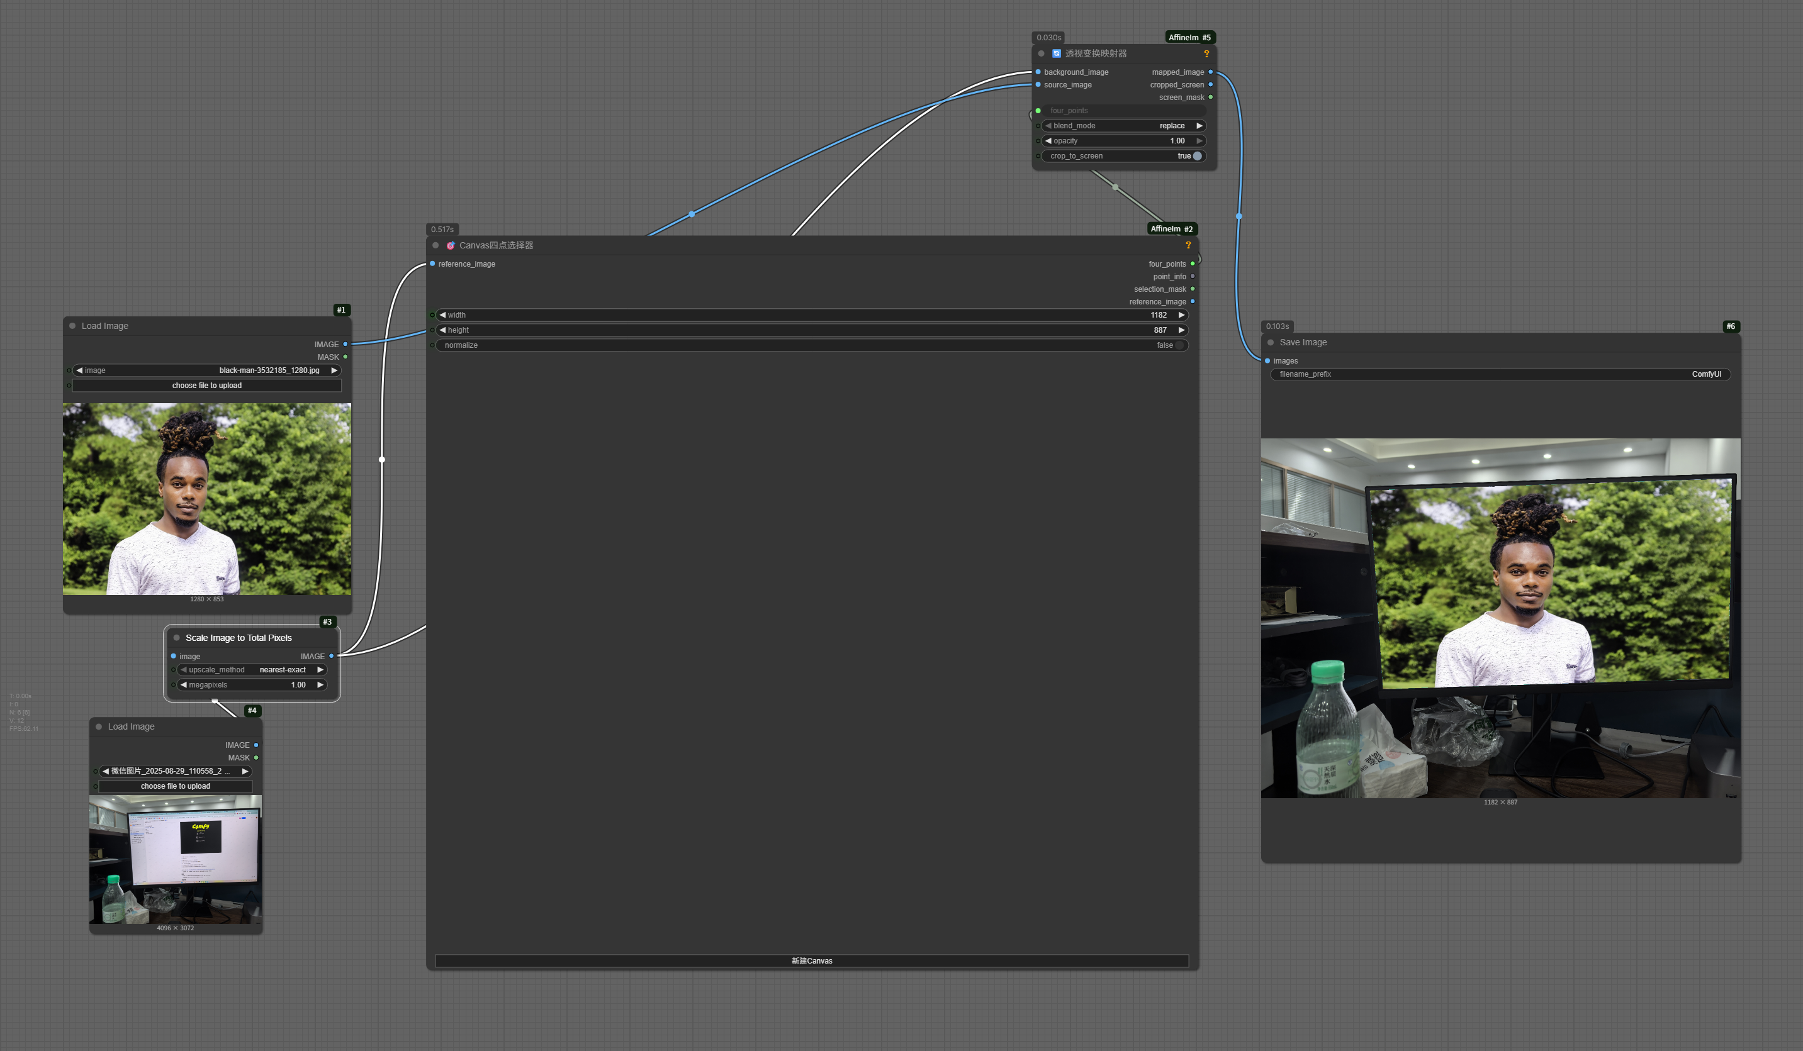Switch to previous upscale_method using left arrow
The image size is (1803, 1051).
184,670
